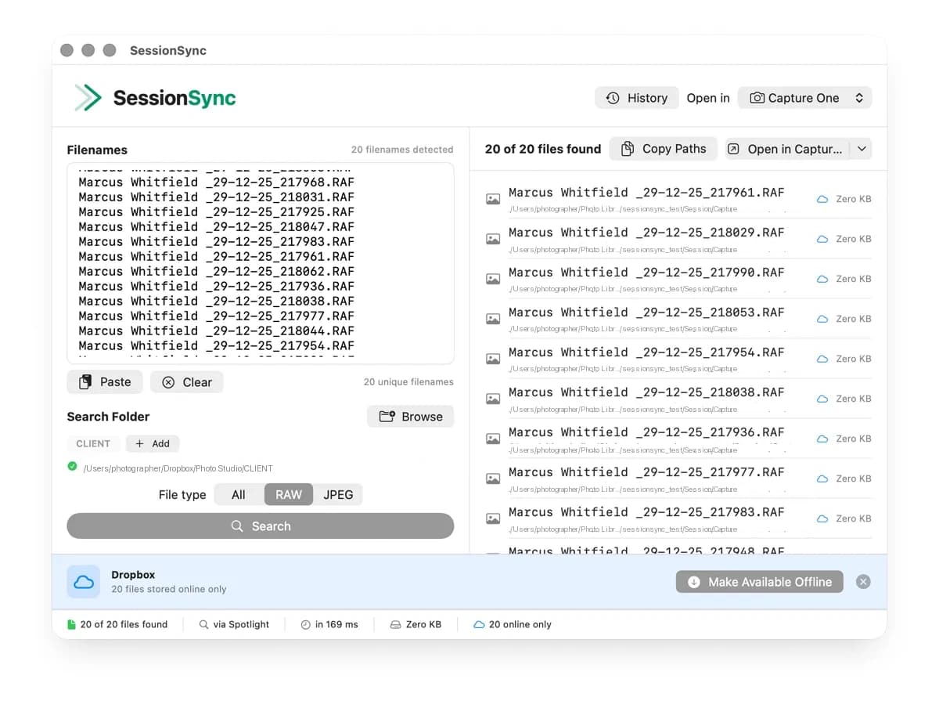This screenshot has width=939, height=708.
Task: Click Make Available Offline
Action: (x=758, y=582)
